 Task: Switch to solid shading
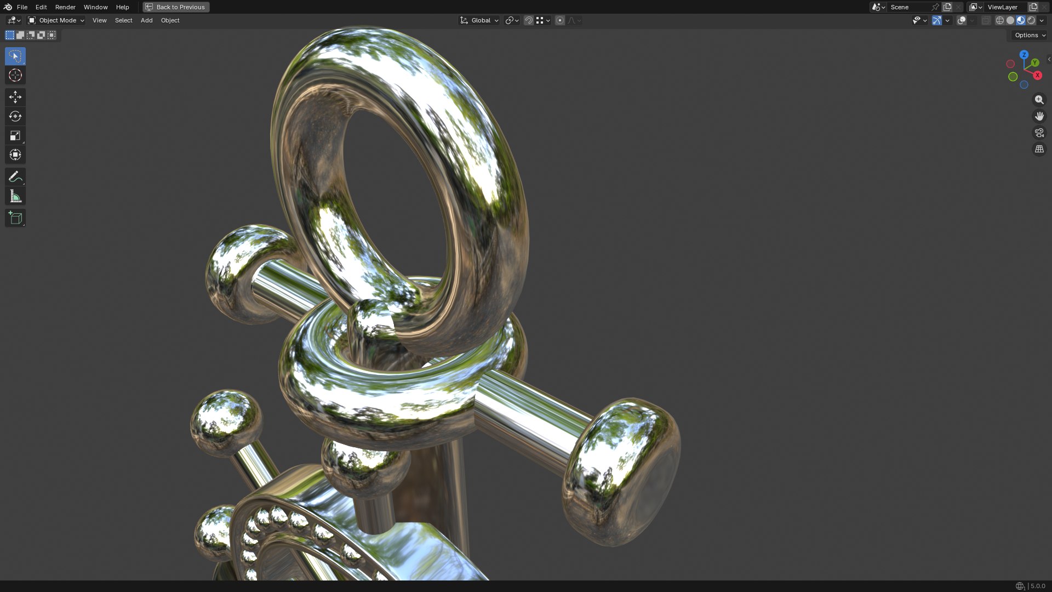[1010, 20]
